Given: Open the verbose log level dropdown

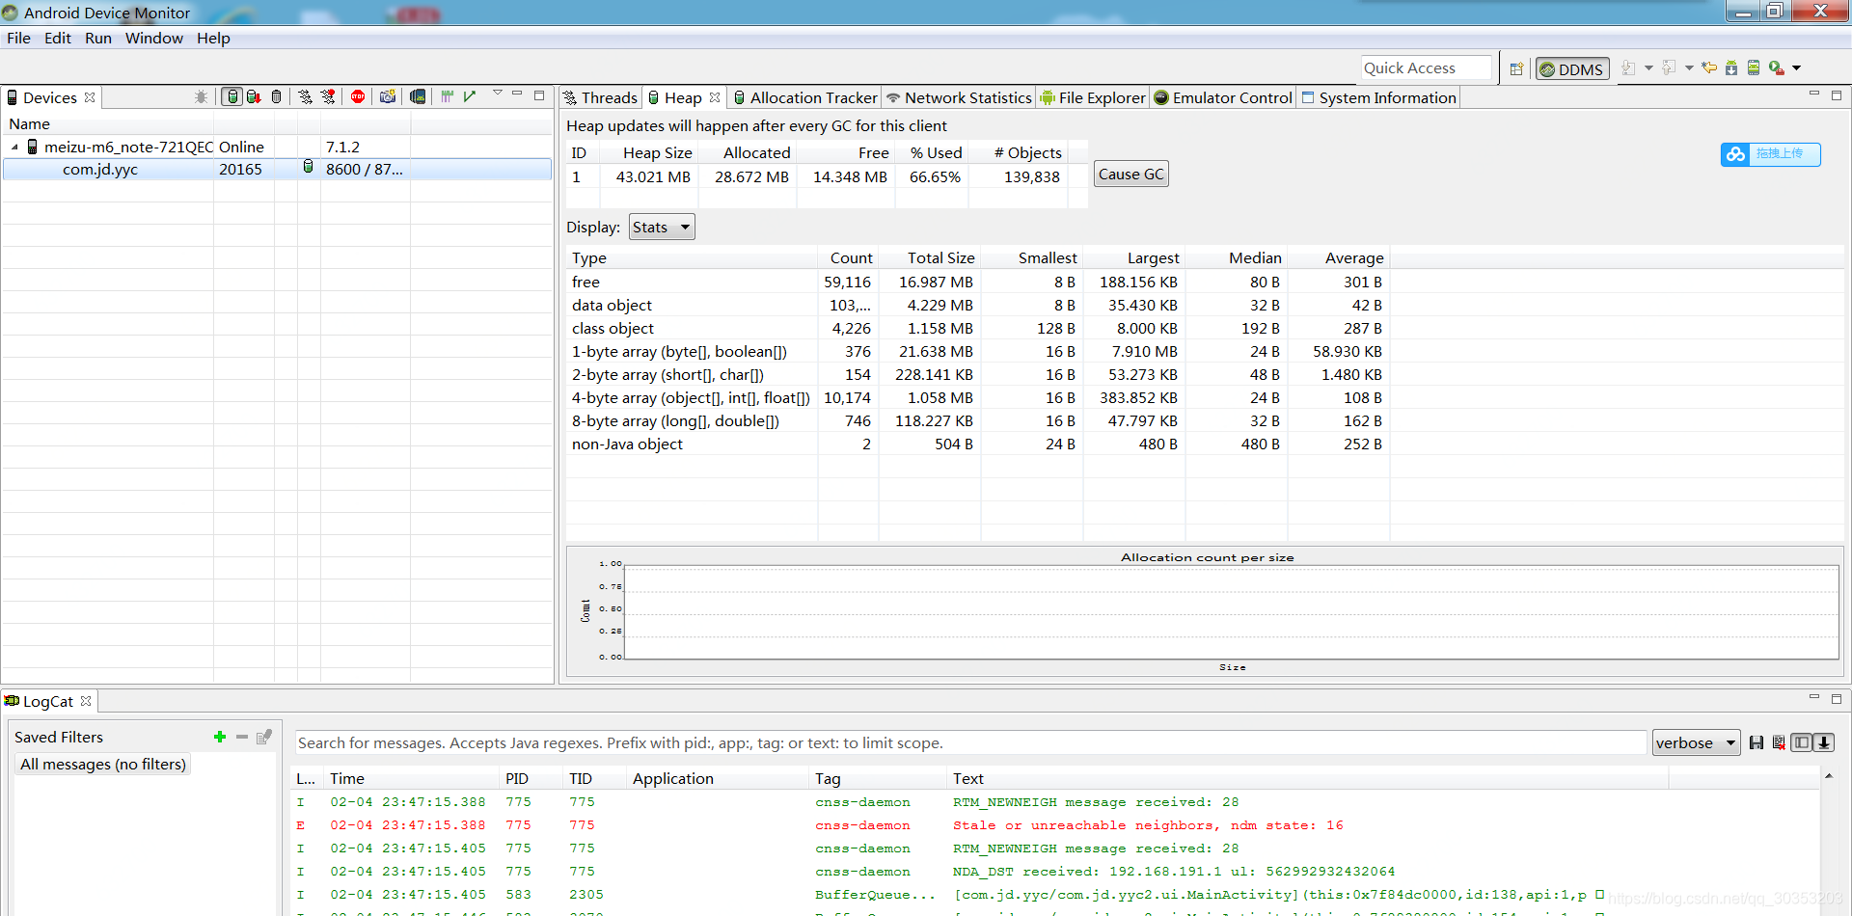Looking at the screenshot, I should pyautogui.click(x=1696, y=742).
